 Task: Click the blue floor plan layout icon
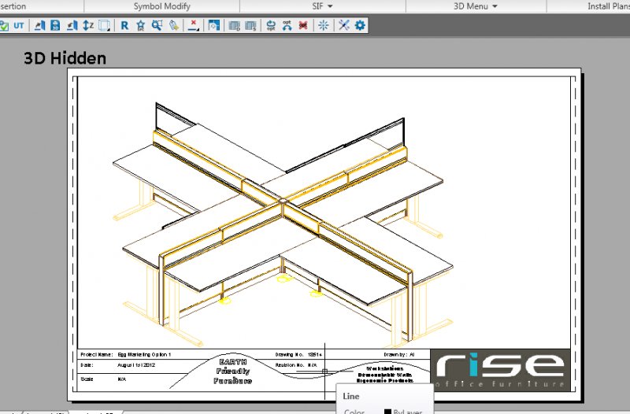(x=214, y=26)
